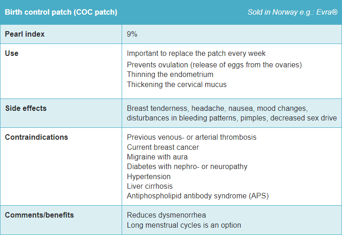This screenshot has height=235, width=342.
Task: Select the 'Use' row label
Action: 11,53
